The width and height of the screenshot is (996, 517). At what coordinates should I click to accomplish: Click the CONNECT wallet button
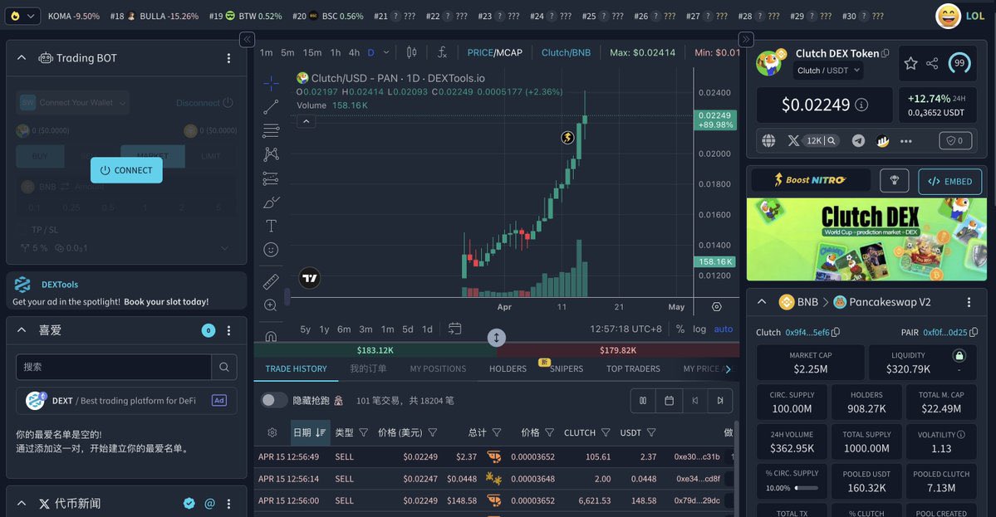[126, 170]
